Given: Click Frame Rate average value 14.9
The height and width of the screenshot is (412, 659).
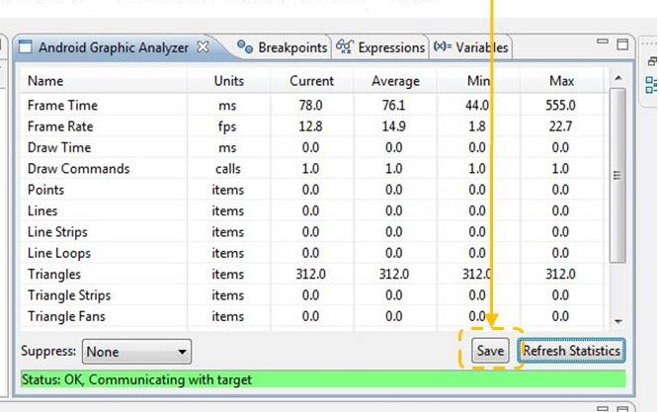Looking at the screenshot, I should coord(394,126).
